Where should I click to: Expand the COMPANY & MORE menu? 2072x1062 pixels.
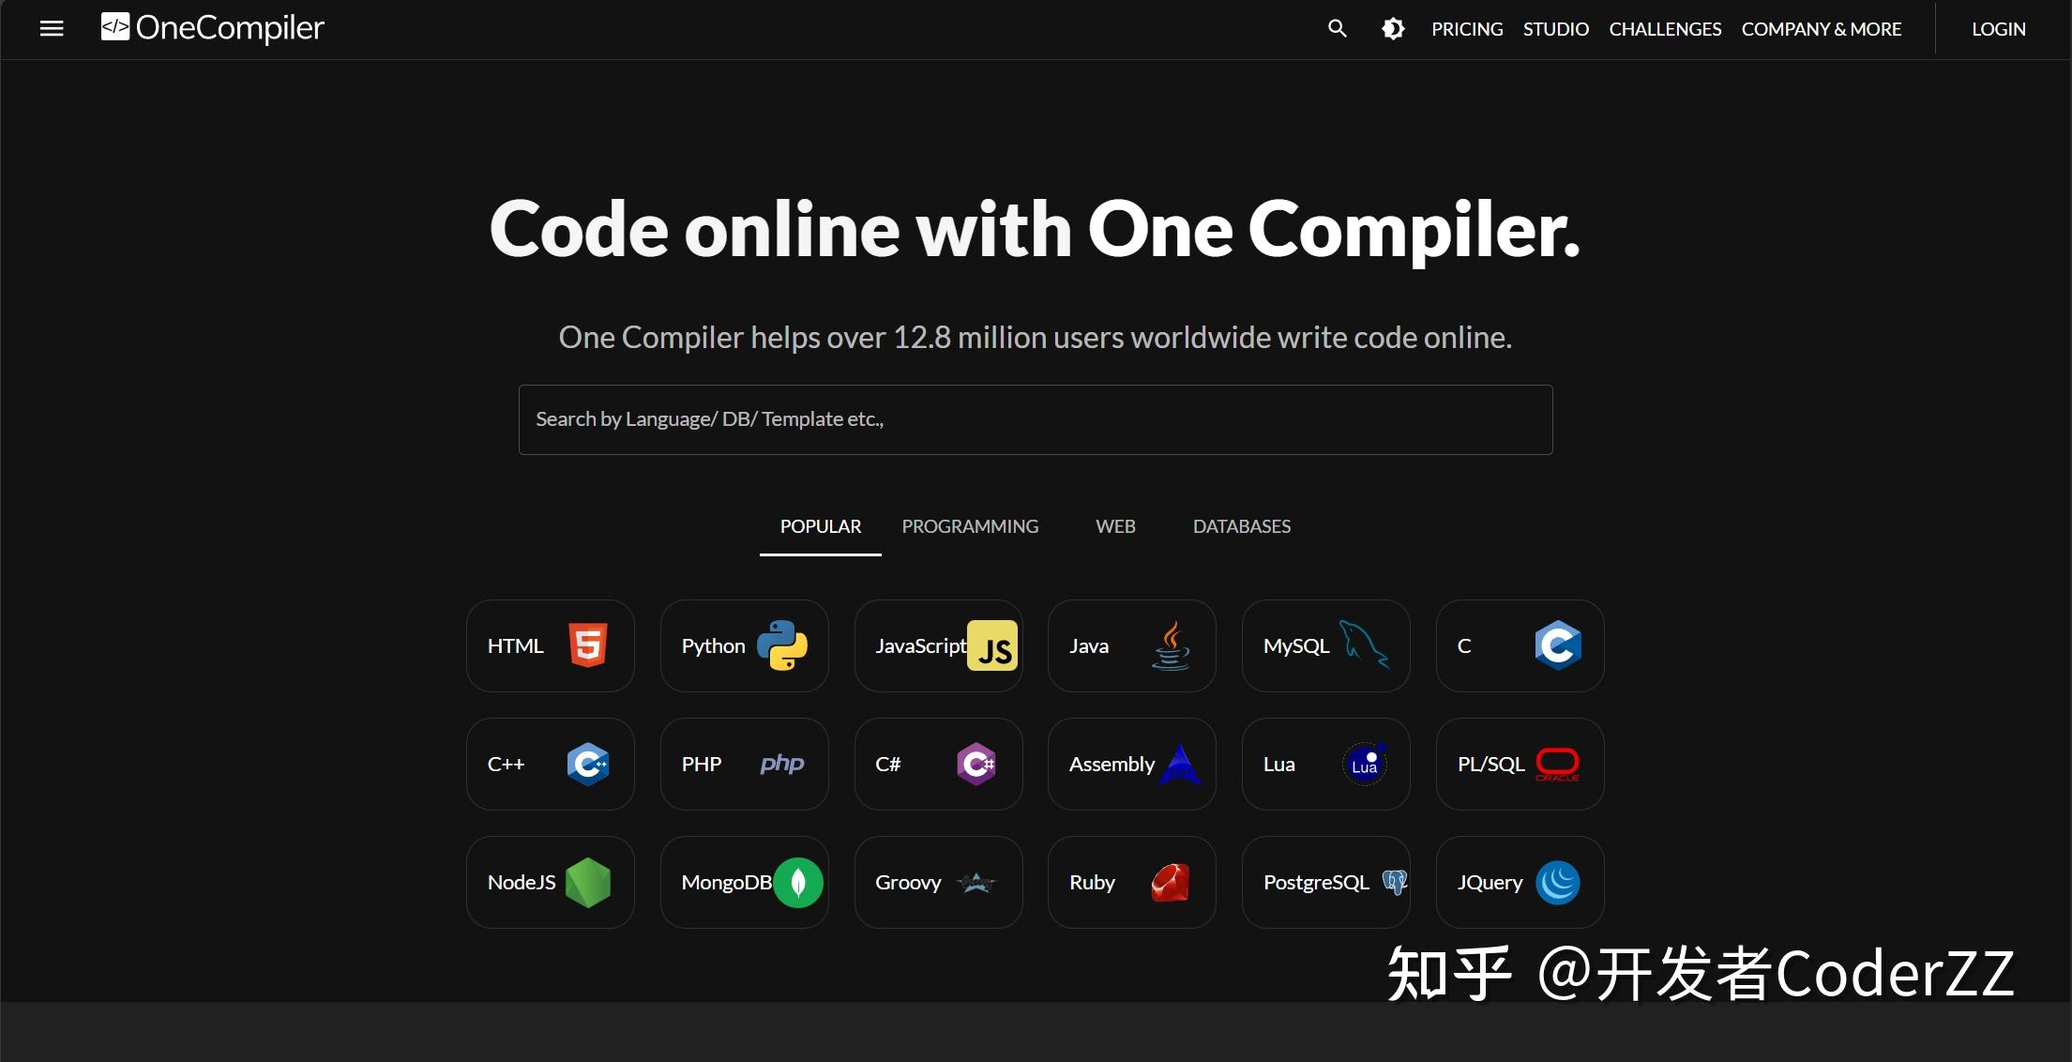pos(1821,28)
